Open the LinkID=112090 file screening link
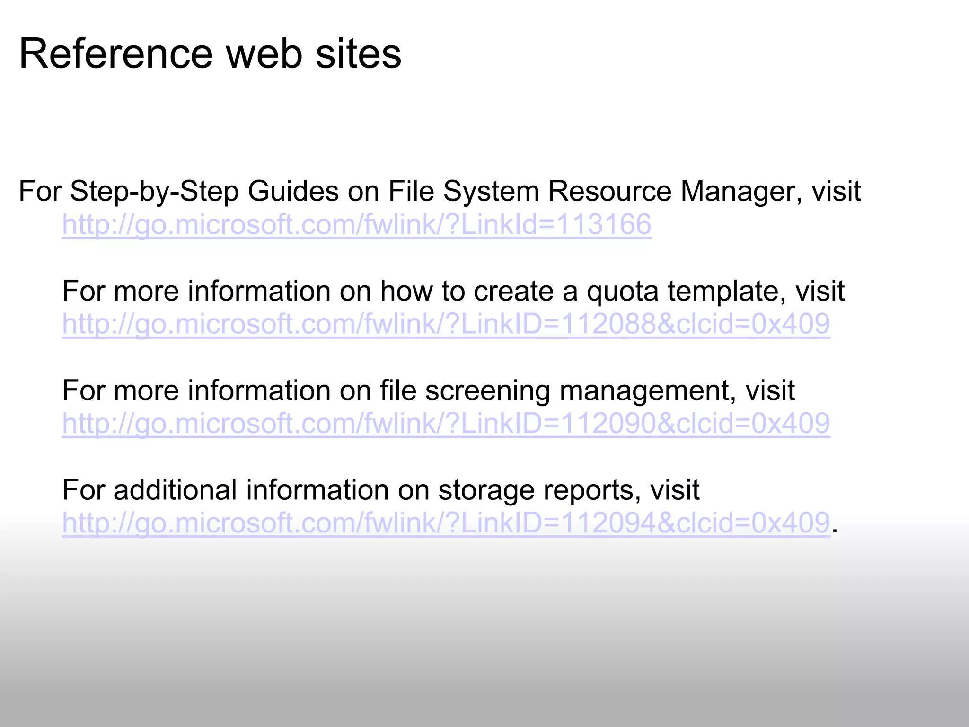Image resolution: width=969 pixels, height=727 pixels. click(446, 423)
